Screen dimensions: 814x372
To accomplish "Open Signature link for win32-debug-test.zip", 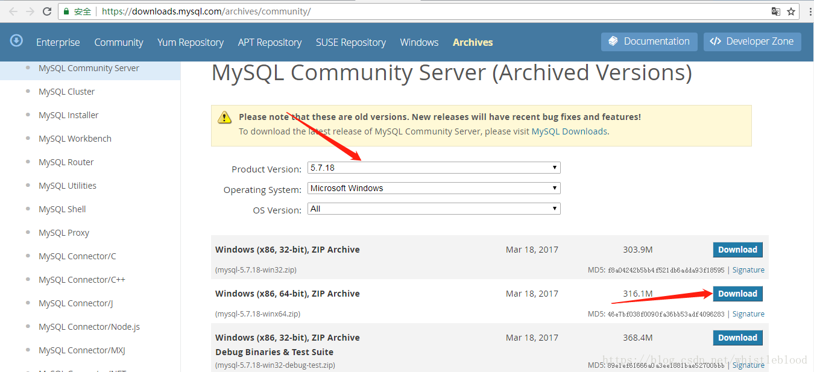I will 748,365.
